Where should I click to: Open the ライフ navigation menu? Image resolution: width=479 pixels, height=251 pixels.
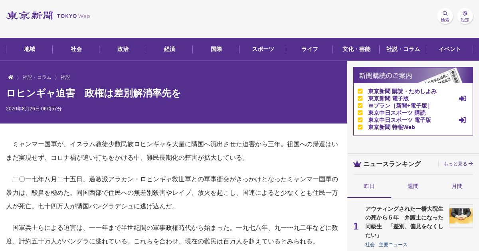[310, 49]
